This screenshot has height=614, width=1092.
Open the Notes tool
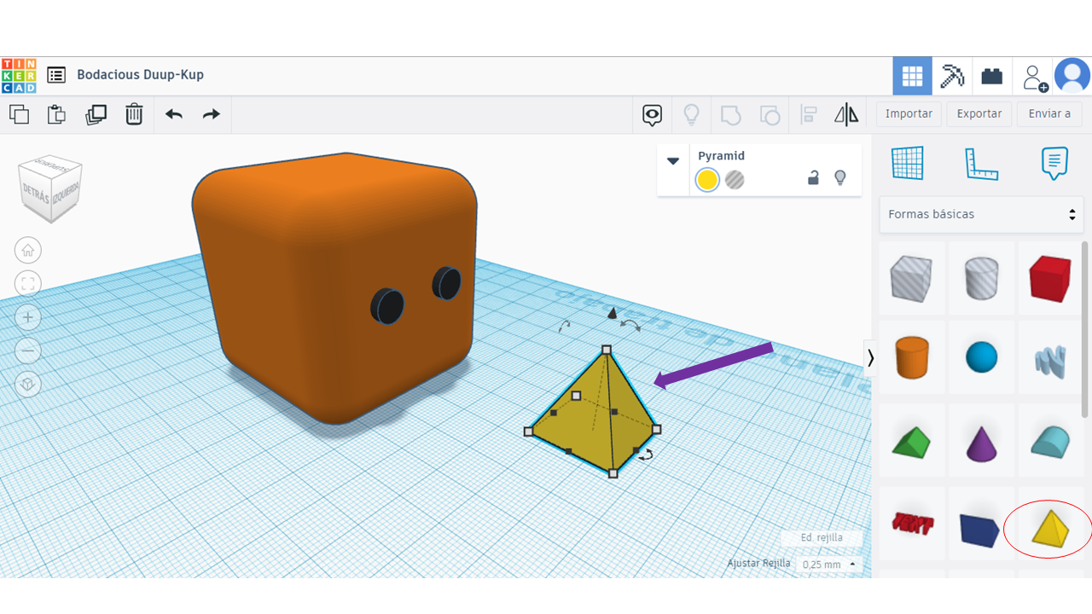pyautogui.click(x=1054, y=163)
